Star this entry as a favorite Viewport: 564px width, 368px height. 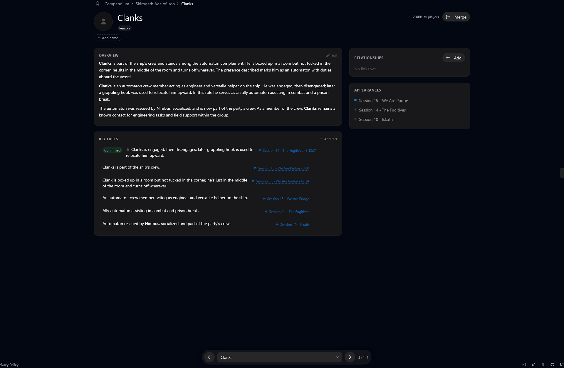(x=98, y=4)
